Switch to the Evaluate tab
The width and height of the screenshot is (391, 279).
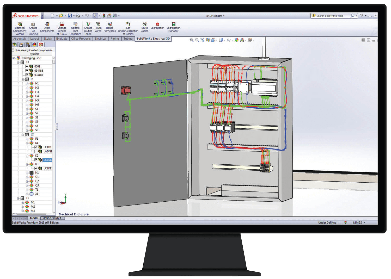click(62, 39)
